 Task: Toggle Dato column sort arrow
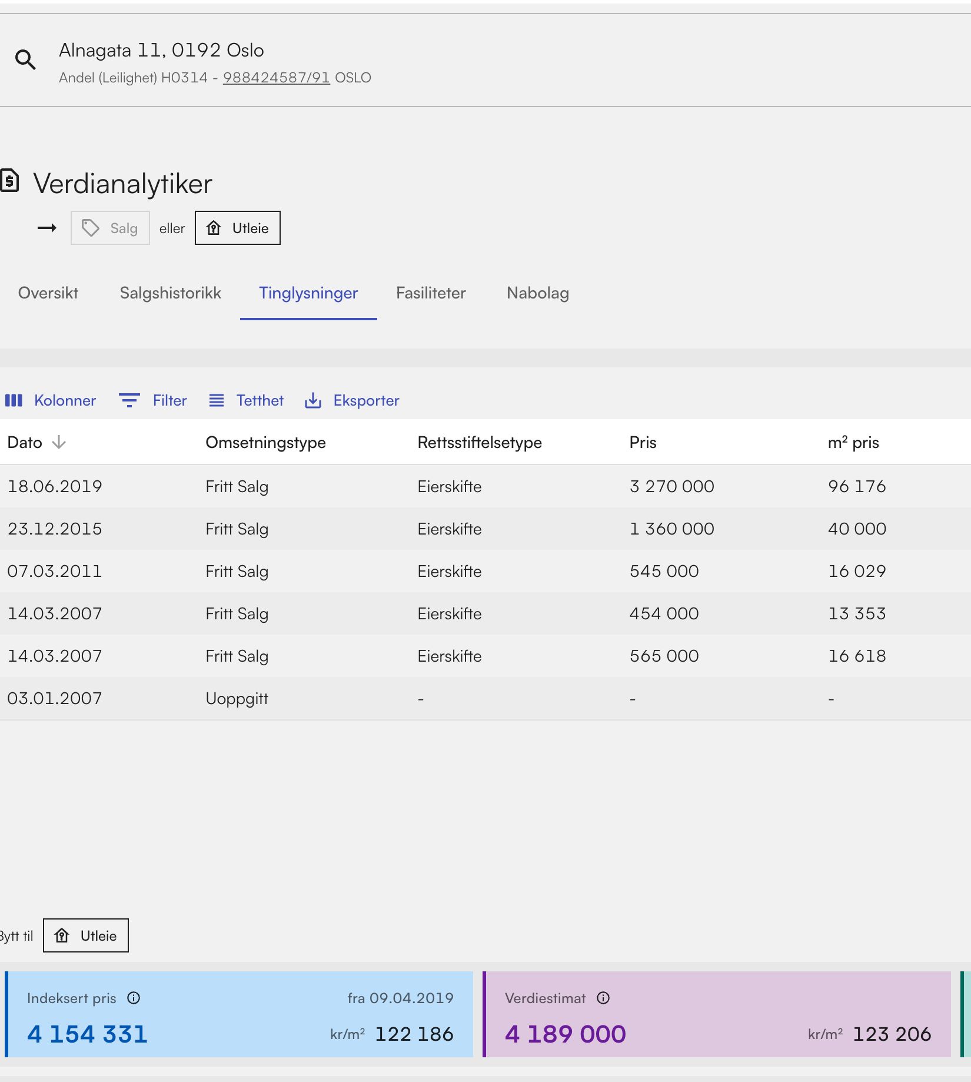coord(59,443)
